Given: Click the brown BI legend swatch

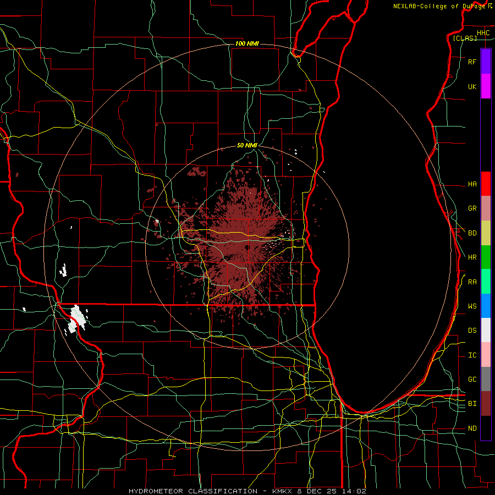Looking at the screenshot, I should coord(486,404).
